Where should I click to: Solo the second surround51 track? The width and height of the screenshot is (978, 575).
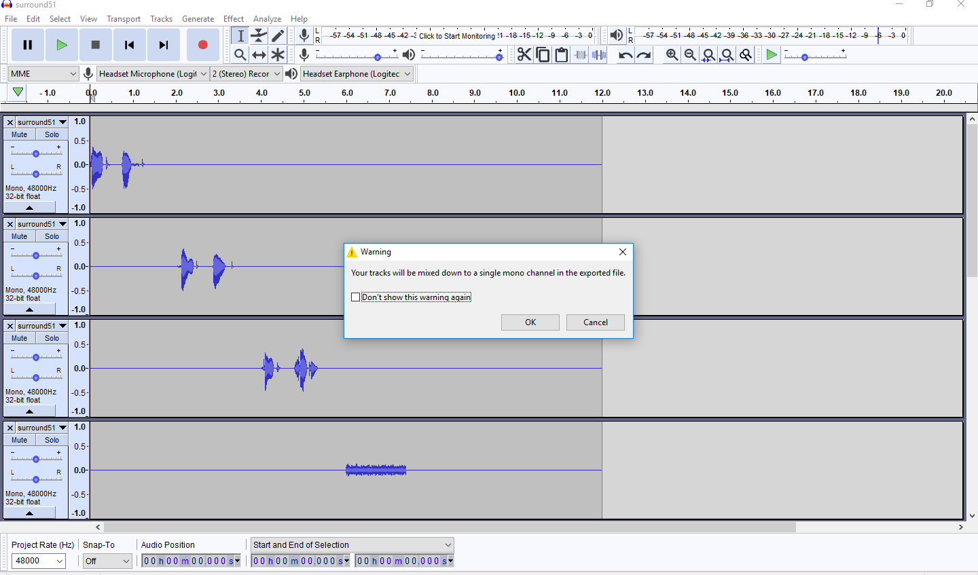point(52,236)
